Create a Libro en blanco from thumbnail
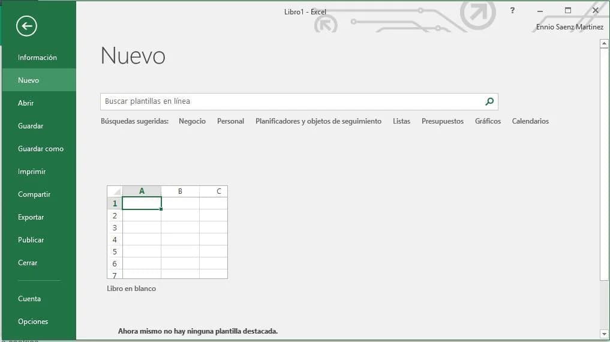Screen dimensions: 610x342 coord(167,232)
